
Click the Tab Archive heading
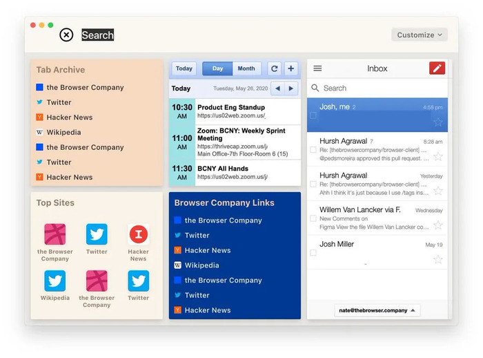(61, 70)
